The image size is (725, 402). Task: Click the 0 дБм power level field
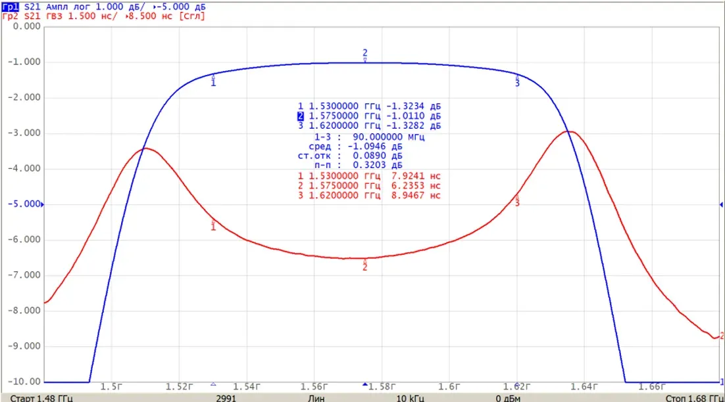pos(508,398)
